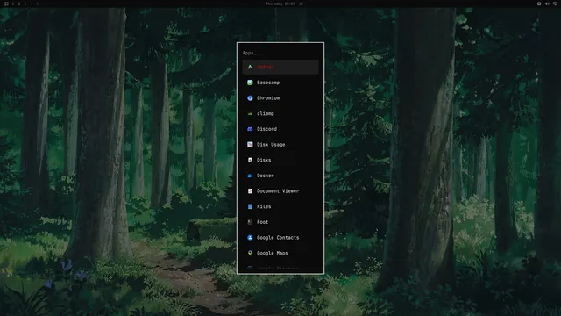This screenshot has width=561, height=316.
Task: Open the Basecamp app entry
Action: click(x=280, y=83)
